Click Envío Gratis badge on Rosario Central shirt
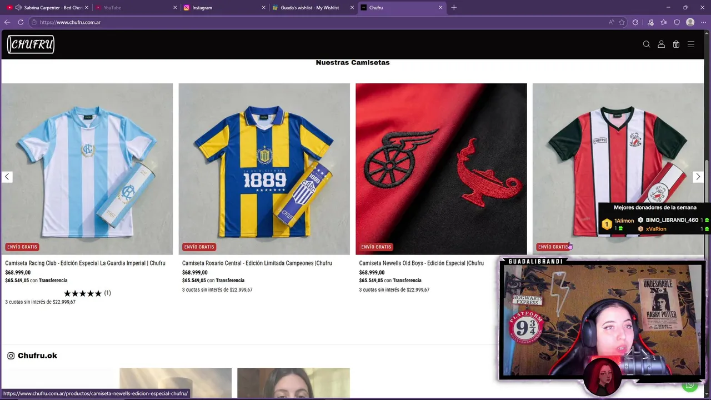711x400 pixels. [x=199, y=247]
